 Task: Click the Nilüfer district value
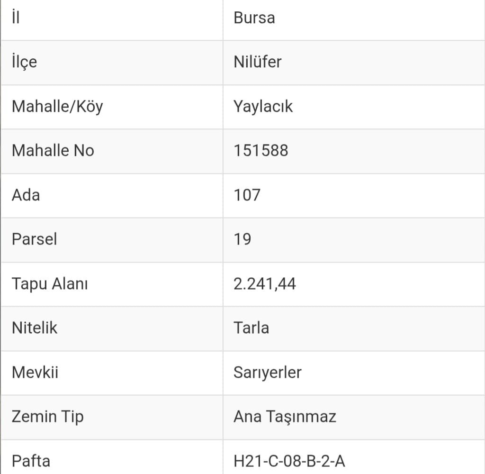click(258, 62)
